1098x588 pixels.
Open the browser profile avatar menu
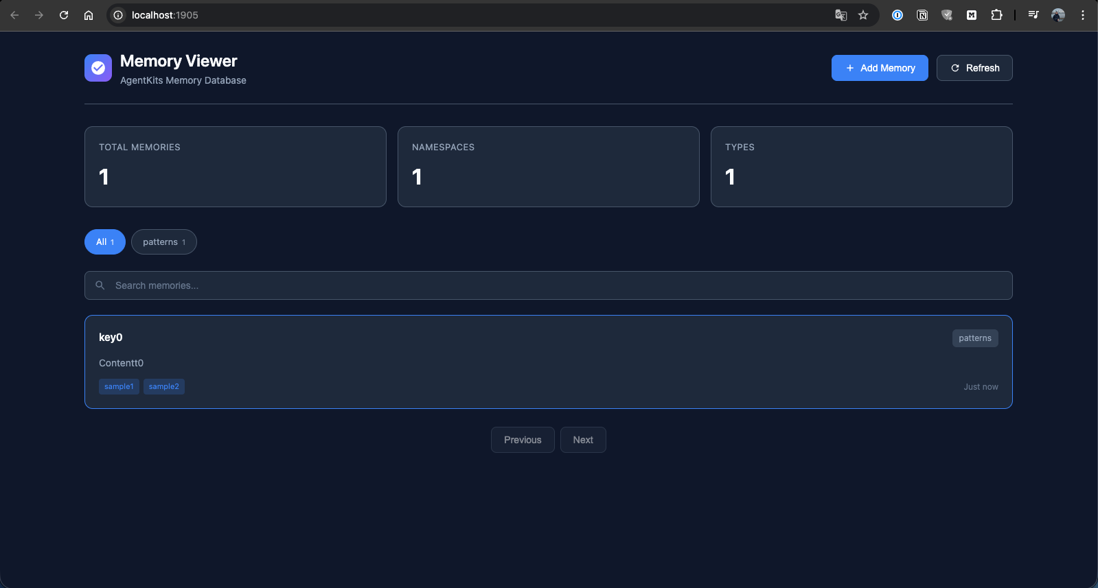click(1058, 15)
